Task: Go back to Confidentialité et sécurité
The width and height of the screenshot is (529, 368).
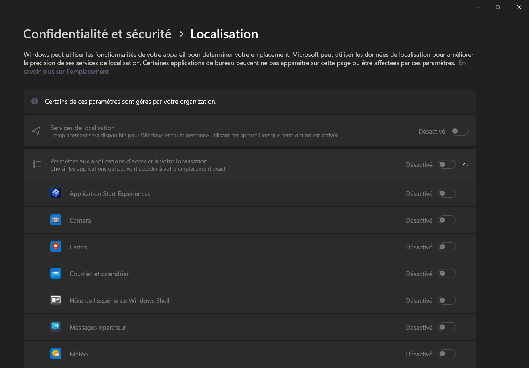Action: tap(97, 34)
